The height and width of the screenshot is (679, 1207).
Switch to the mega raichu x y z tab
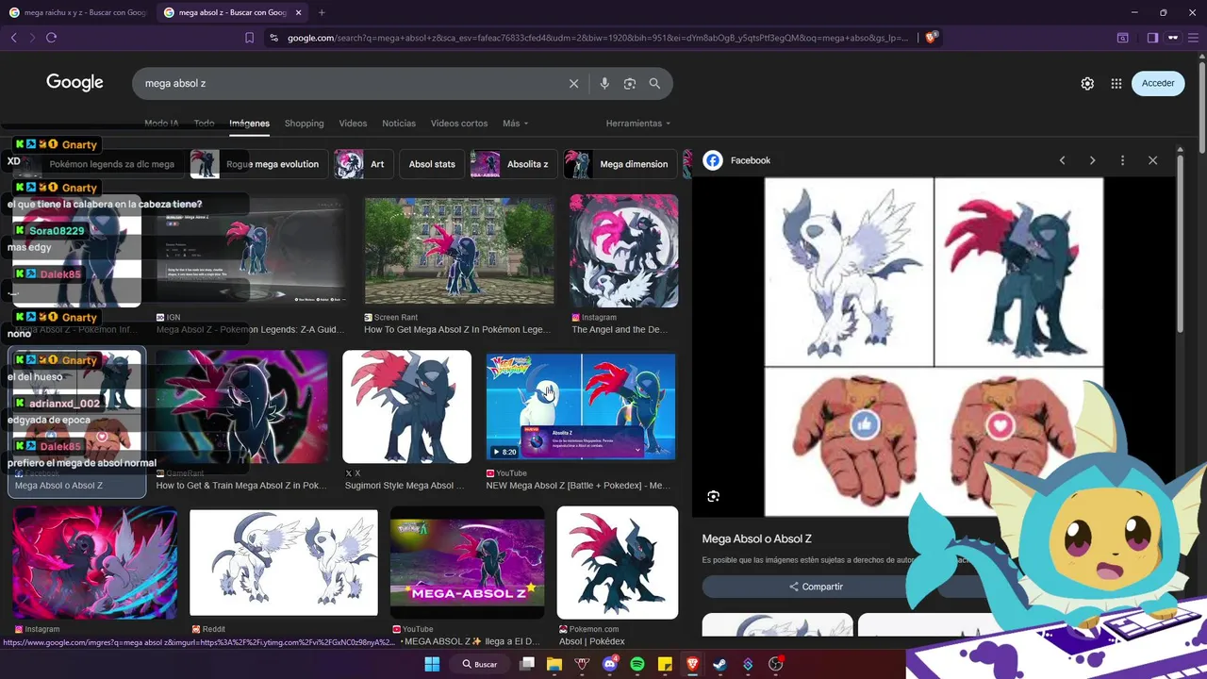coord(77,12)
